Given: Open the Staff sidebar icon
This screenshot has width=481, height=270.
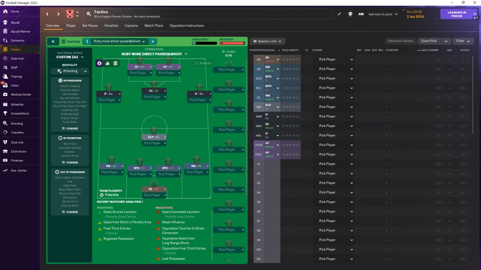Looking at the screenshot, I should (5, 67).
